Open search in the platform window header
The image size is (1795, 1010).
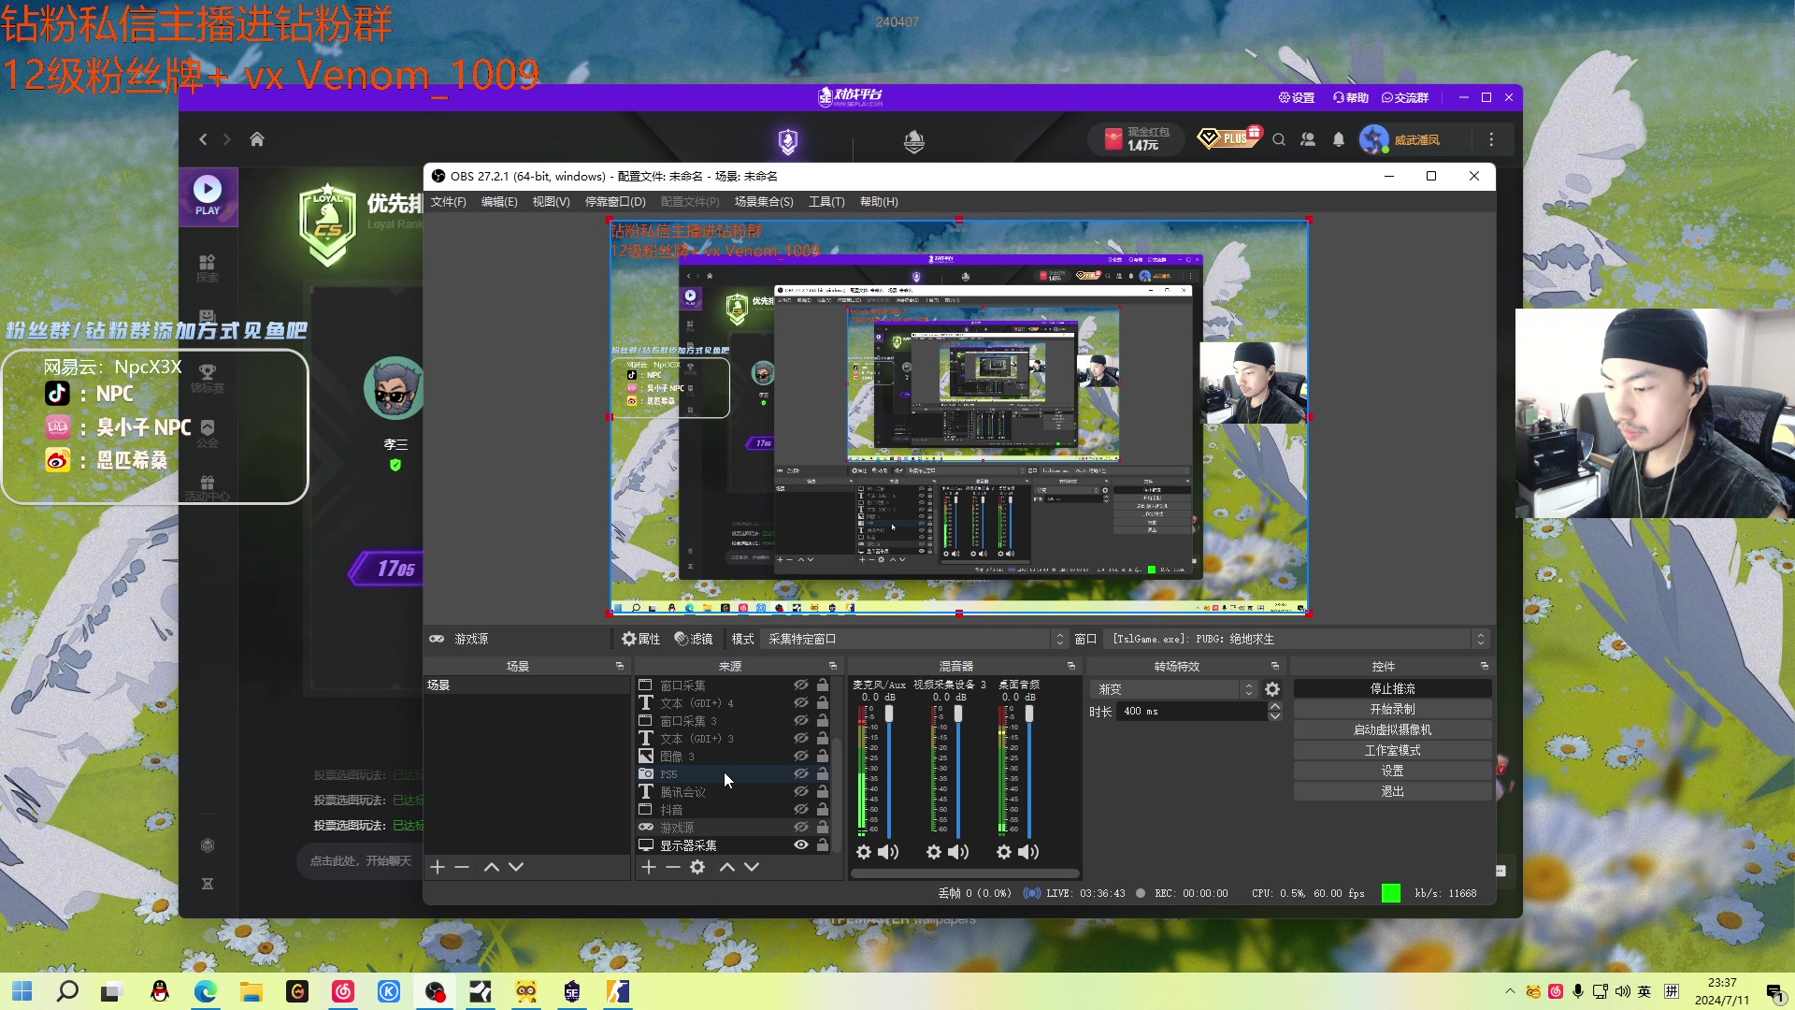coord(1279,139)
